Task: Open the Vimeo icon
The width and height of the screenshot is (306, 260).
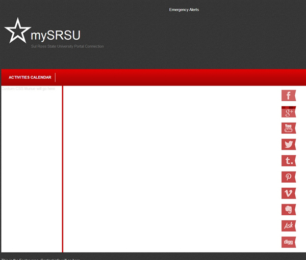Action: [x=288, y=193]
